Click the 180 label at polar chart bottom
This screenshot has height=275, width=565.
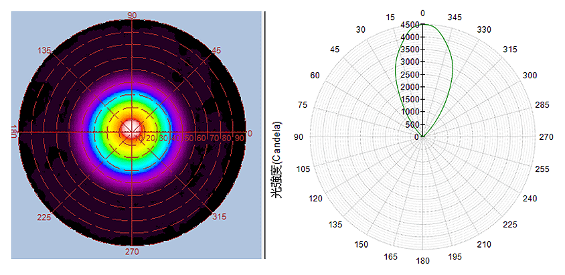pyautogui.click(x=422, y=261)
